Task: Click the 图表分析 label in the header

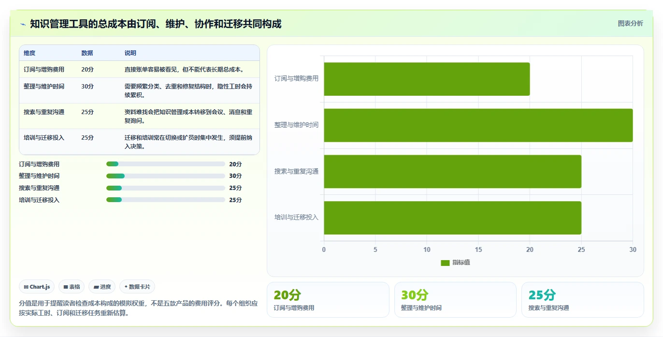Action: 630,23
